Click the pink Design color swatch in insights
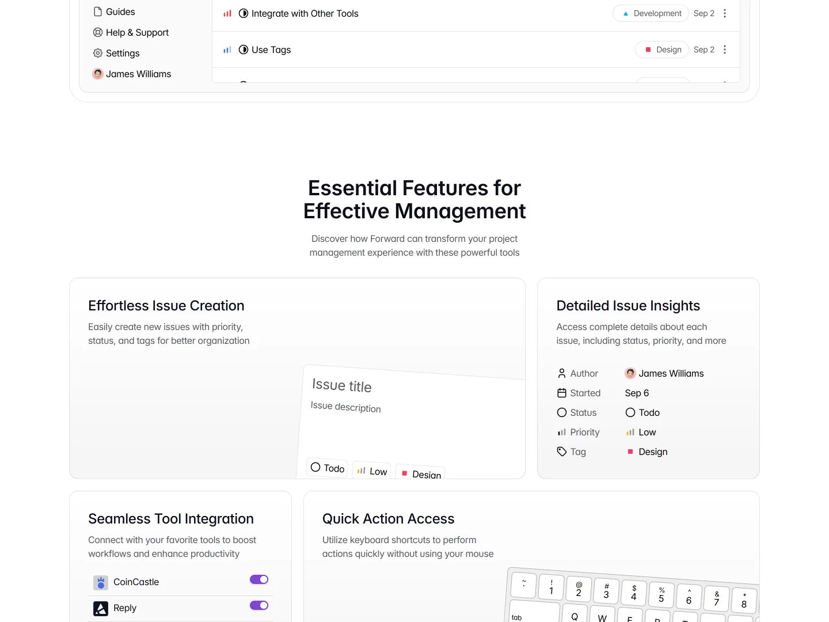The width and height of the screenshot is (829, 622). coord(630,452)
